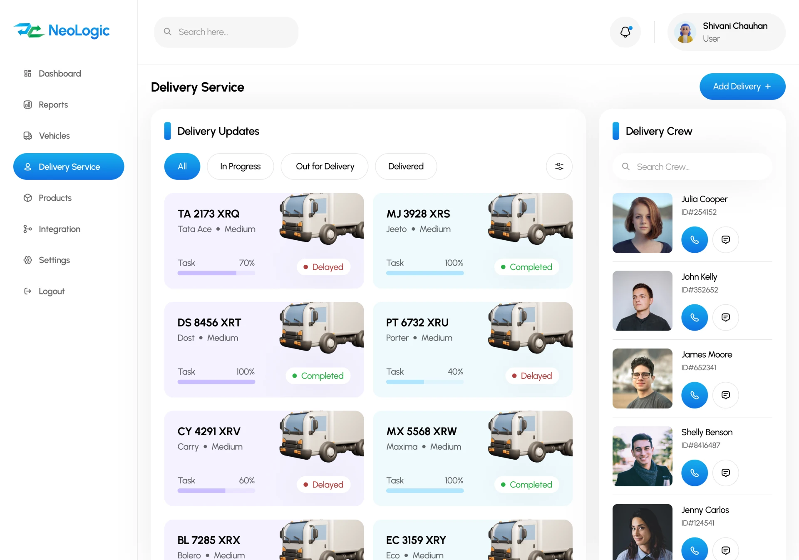The width and height of the screenshot is (799, 560).
Task: Message Shelly Benson via chat icon
Action: [726, 473]
